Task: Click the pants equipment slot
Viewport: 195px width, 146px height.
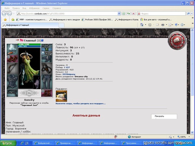Action: pos(46,81)
